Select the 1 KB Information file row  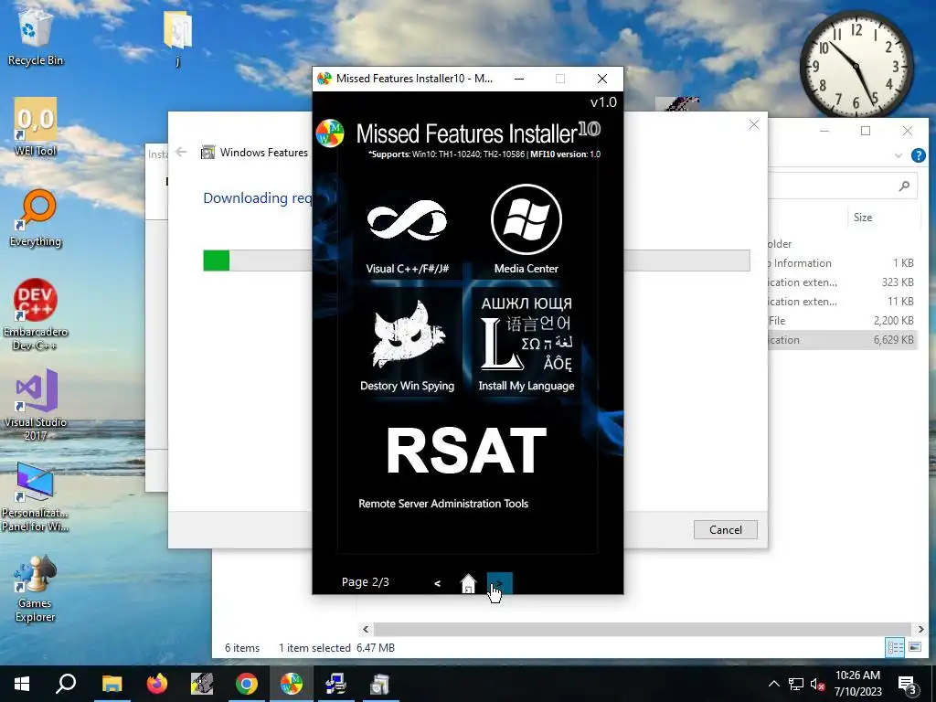tap(842, 263)
